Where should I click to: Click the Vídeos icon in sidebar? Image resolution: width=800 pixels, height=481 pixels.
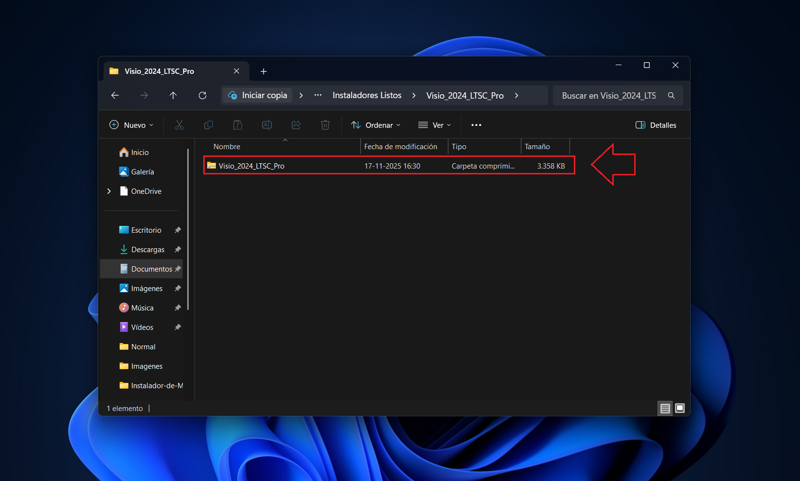pos(124,327)
